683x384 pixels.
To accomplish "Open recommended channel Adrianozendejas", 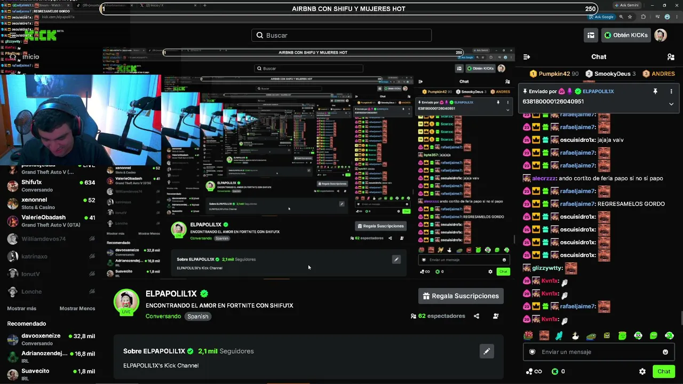I will point(51,357).
